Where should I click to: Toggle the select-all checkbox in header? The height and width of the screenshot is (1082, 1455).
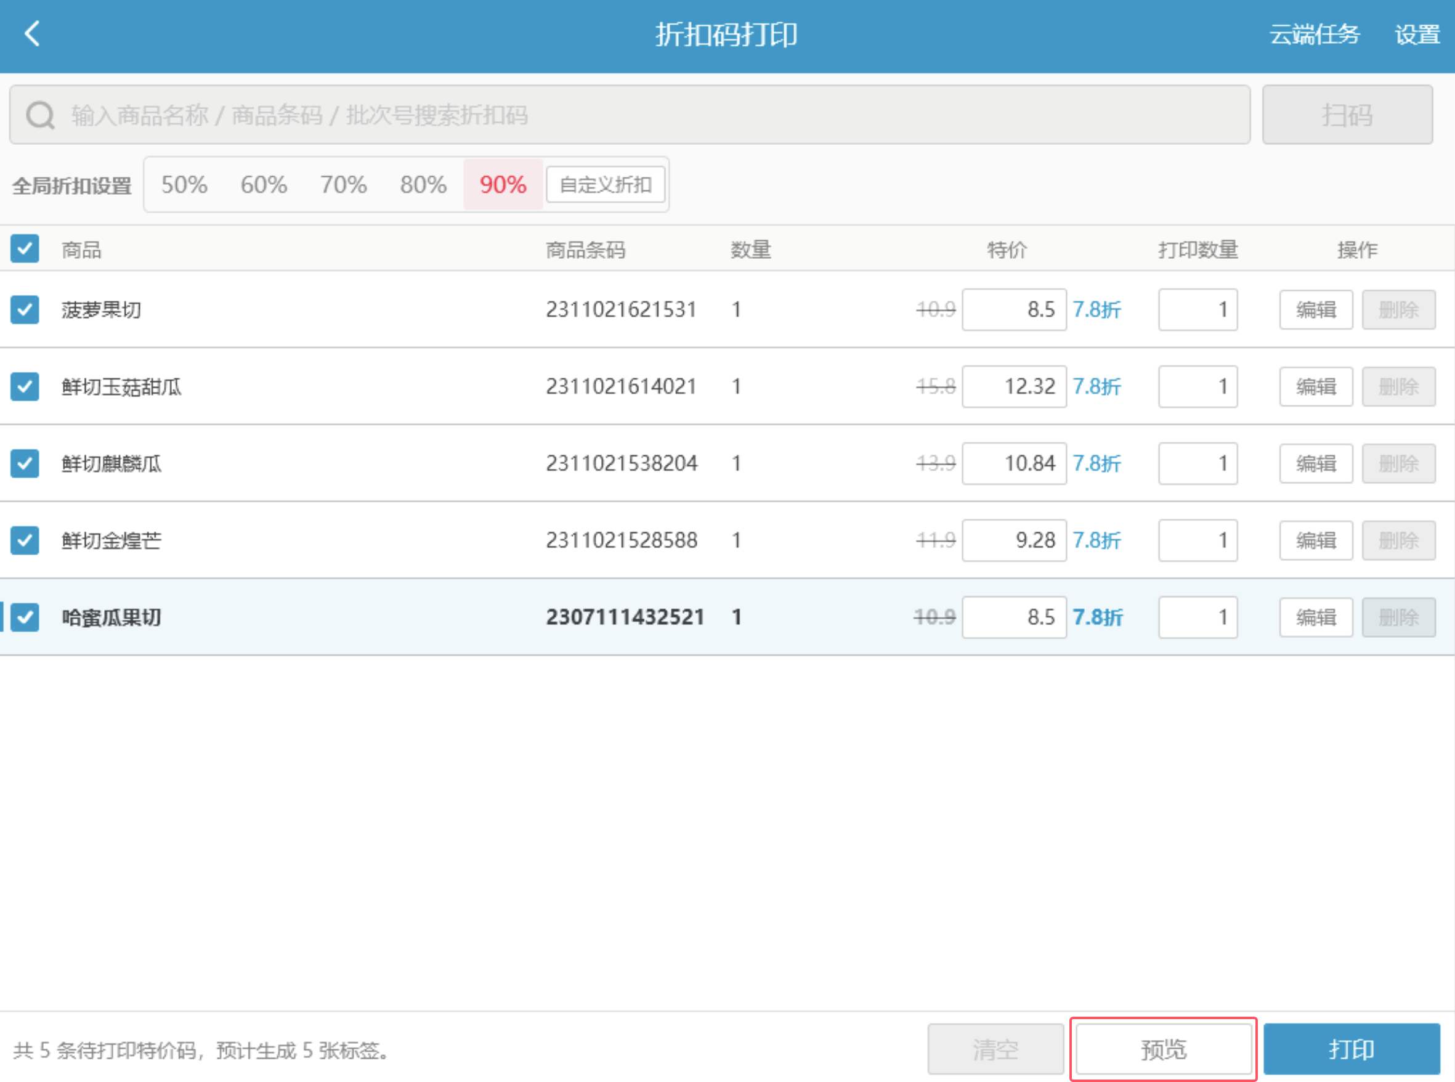coord(25,249)
